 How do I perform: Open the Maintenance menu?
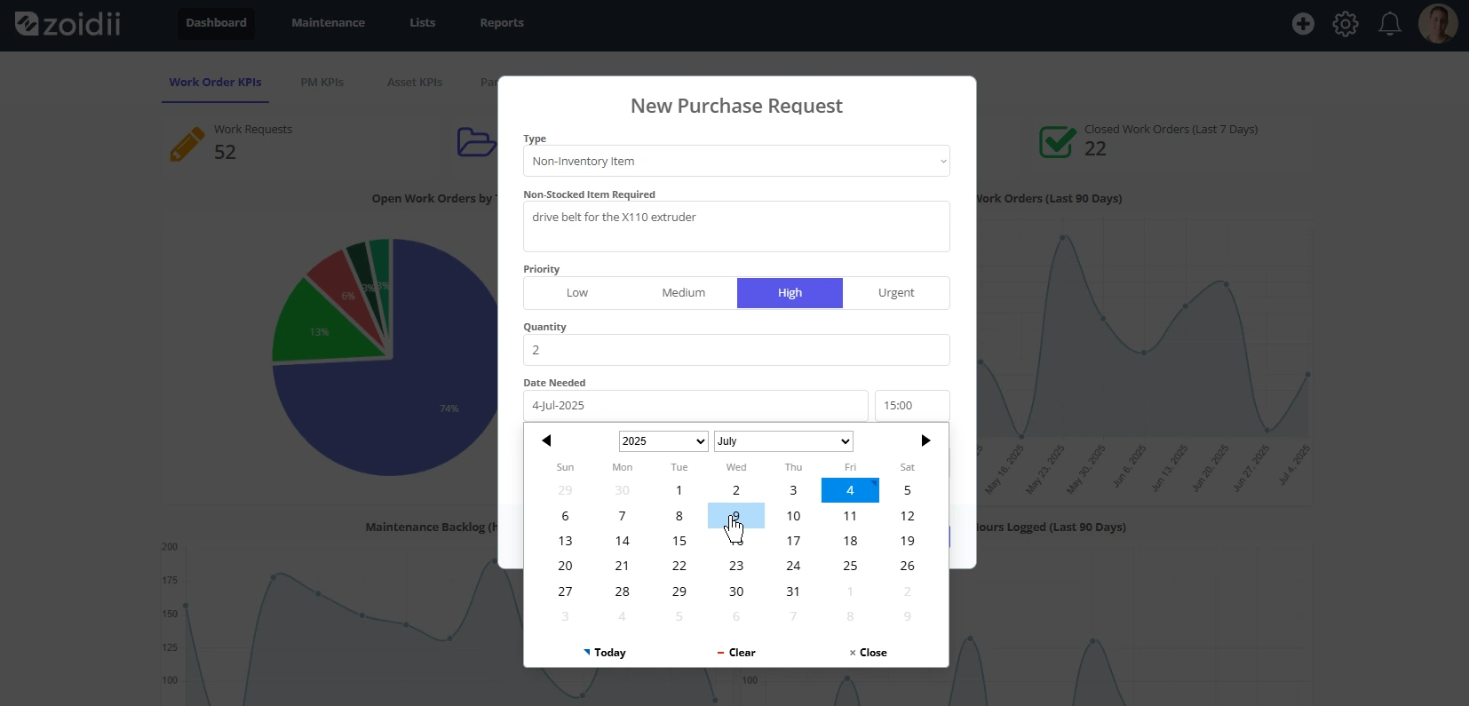coord(328,23)
